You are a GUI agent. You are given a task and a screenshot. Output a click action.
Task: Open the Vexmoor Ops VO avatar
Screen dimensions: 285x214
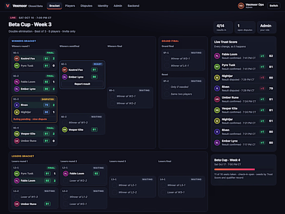click(241, 6)
